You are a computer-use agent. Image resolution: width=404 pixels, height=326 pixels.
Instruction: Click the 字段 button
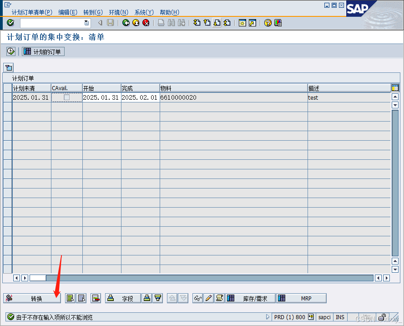coord(123,298)
